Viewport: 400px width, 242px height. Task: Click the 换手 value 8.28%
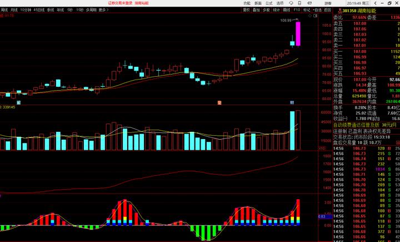click(361, 107)
